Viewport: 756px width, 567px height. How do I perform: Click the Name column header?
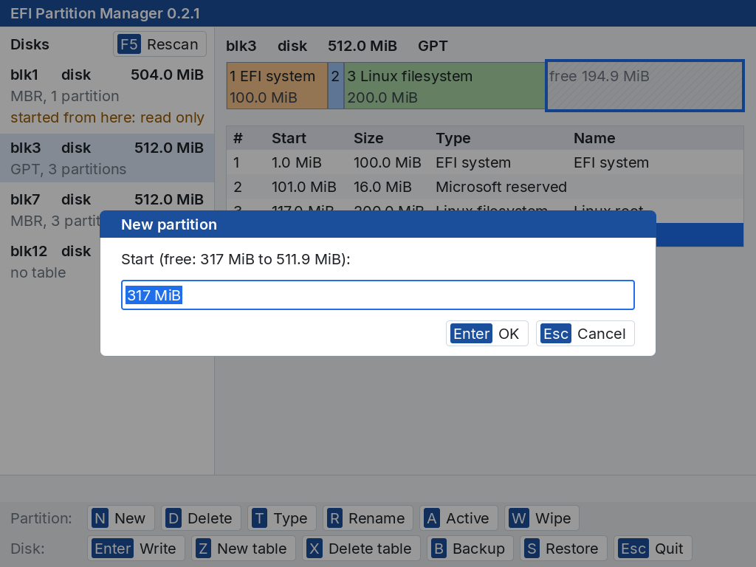click(x=594, y=138)
